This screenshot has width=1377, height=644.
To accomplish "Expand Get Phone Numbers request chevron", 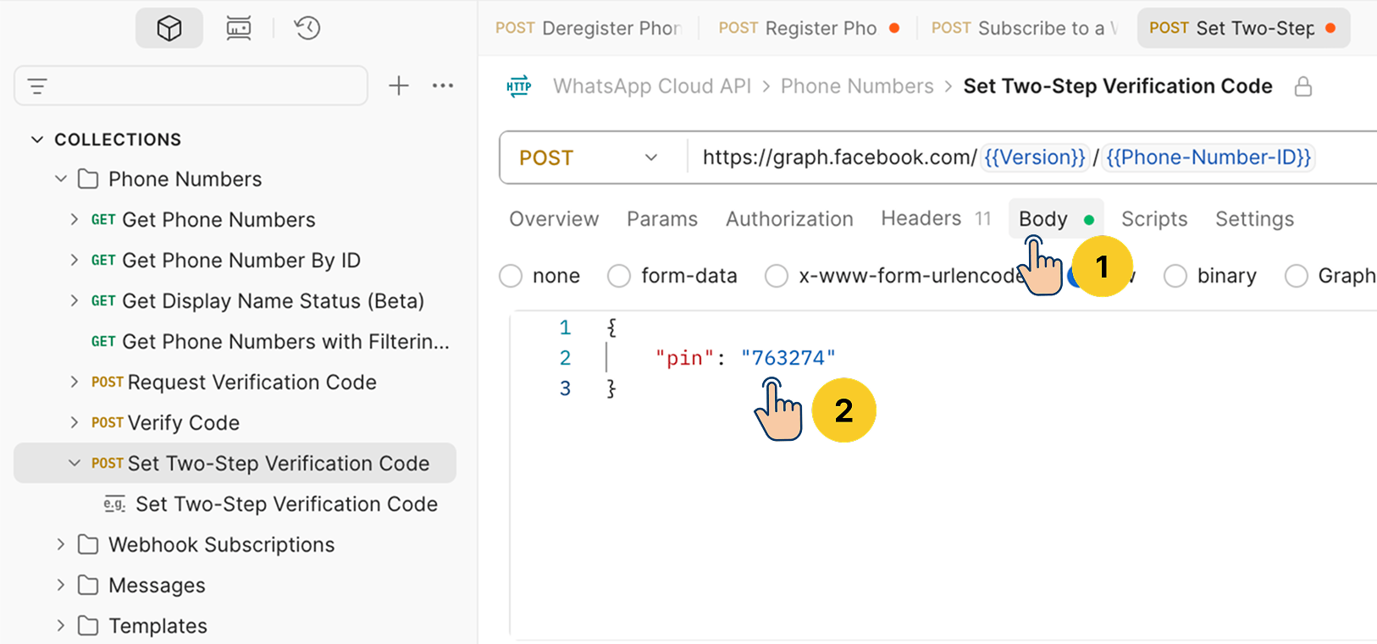I will (75, 219).
